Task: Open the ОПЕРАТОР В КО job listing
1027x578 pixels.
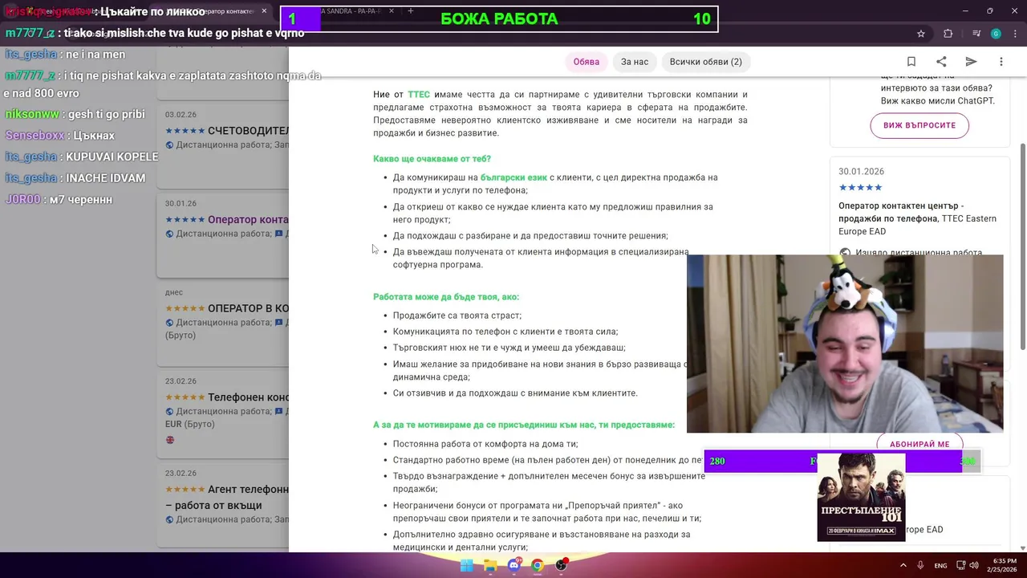Action: pos(248,308)
